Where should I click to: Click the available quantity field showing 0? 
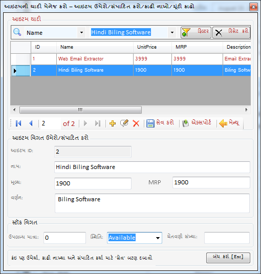click(64, 238)
